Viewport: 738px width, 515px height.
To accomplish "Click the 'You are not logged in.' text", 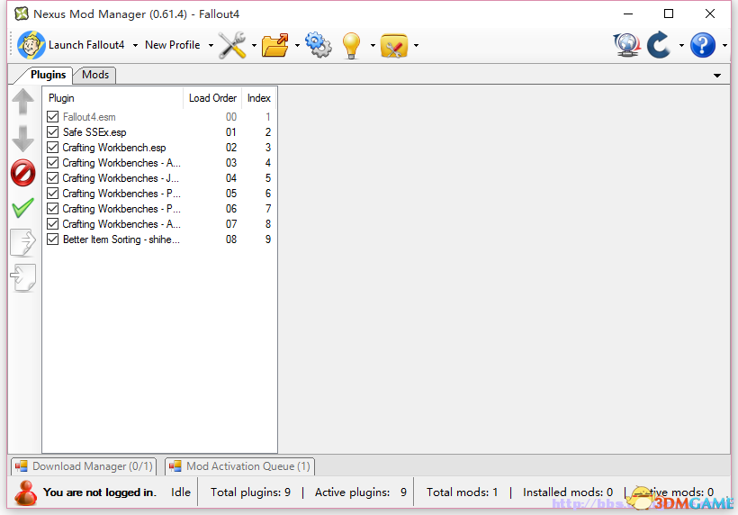I will (x=99, y=492).
